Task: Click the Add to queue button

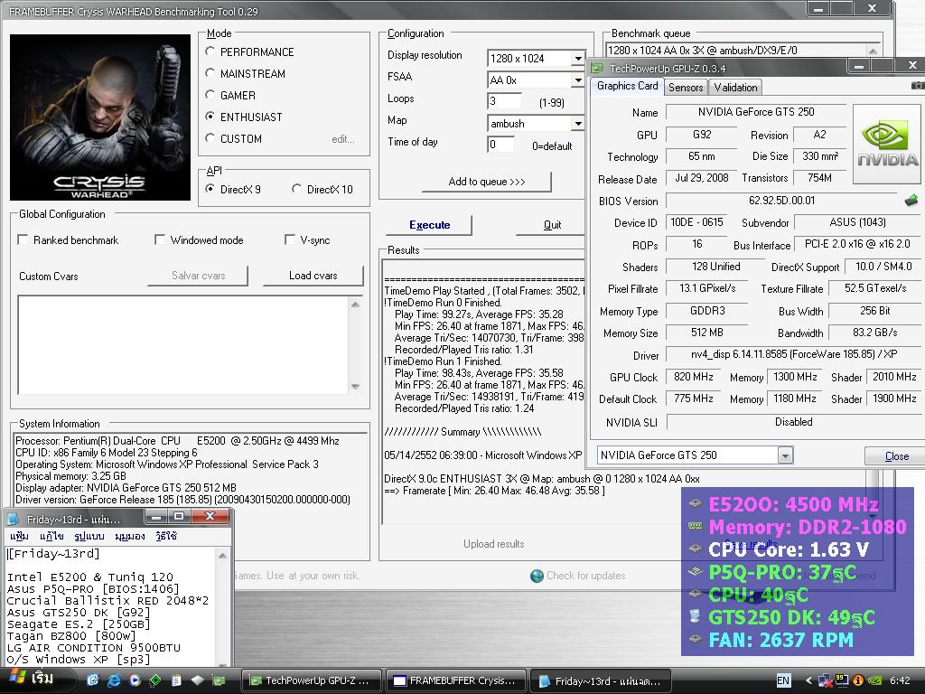Action: click(x=487, y=181)
